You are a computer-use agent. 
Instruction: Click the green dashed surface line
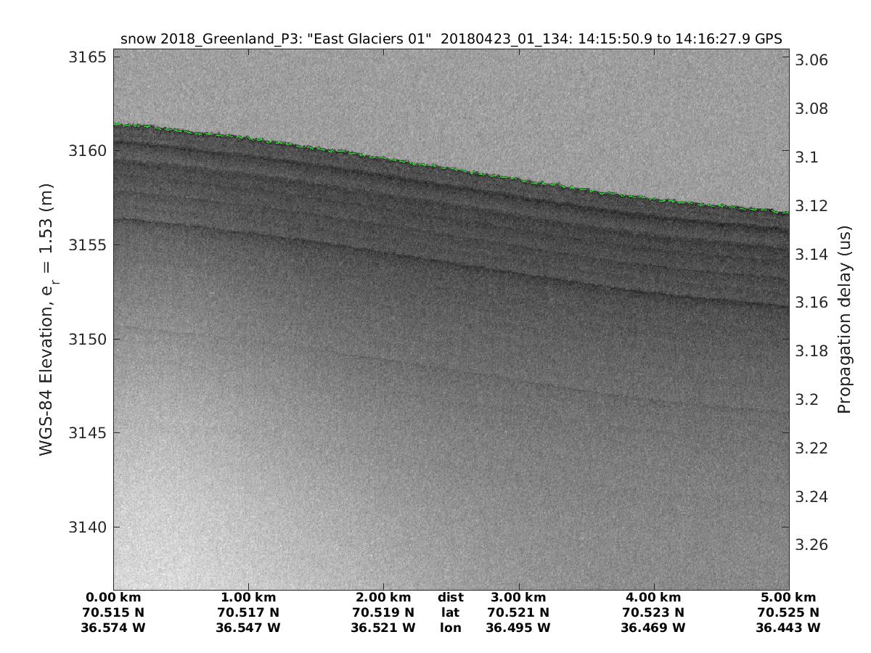click(450, 168)
